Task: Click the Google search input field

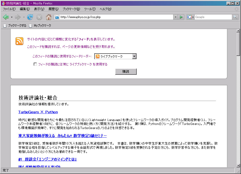Action: point(213,17)
